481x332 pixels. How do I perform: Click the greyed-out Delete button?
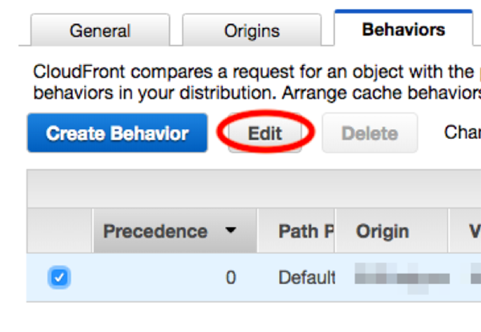[x=370, y=134]
